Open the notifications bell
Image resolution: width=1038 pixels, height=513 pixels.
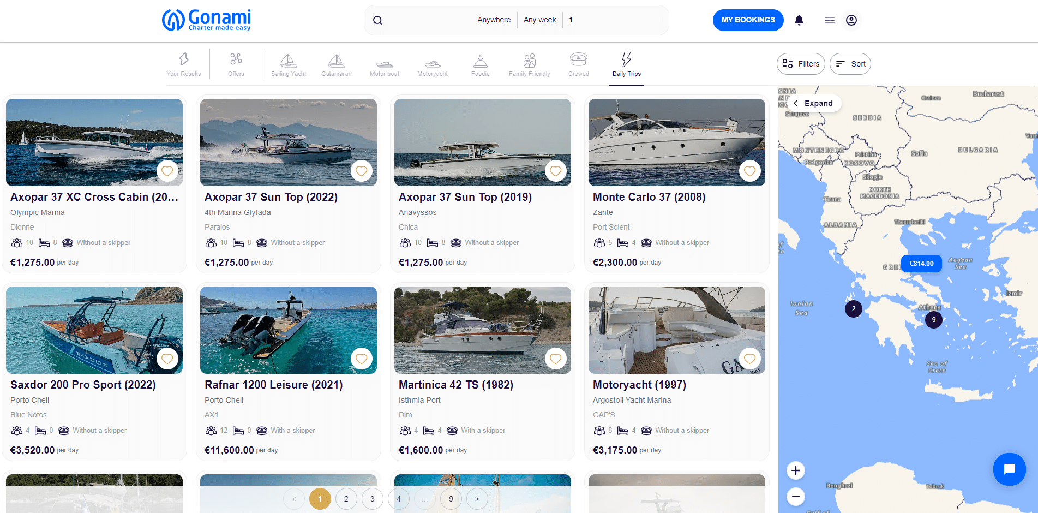799,20
